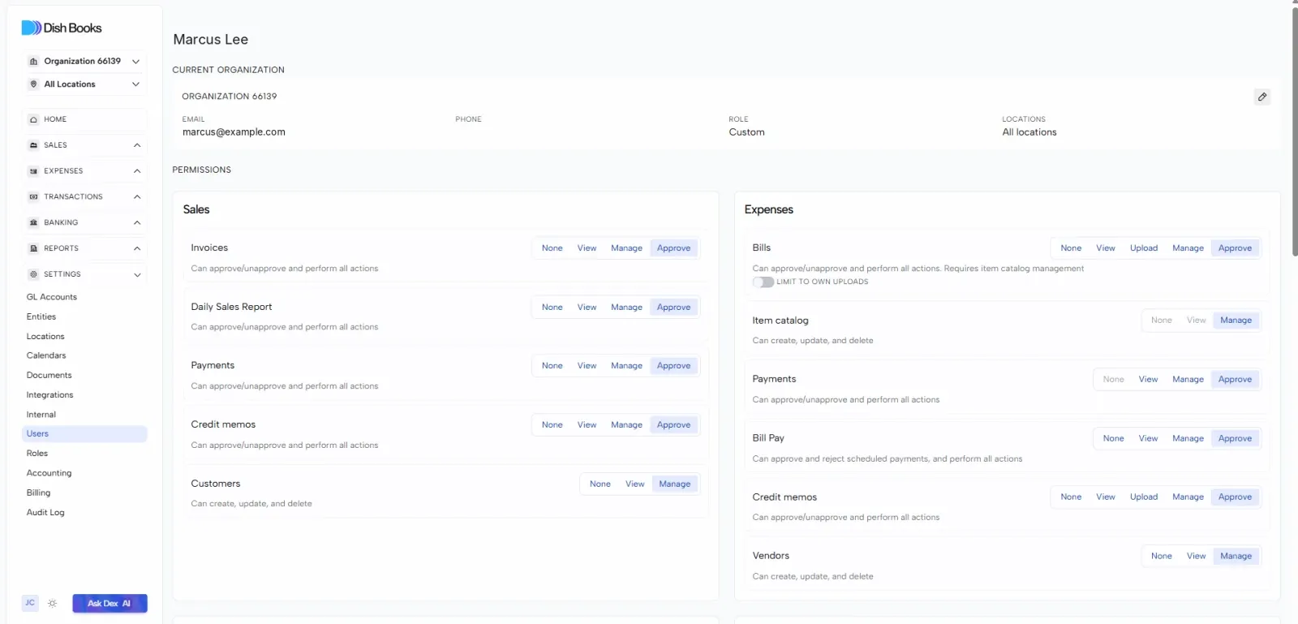Set Vendors permission to None
Screen dimensions: 1298x624
coord(1162,557)
